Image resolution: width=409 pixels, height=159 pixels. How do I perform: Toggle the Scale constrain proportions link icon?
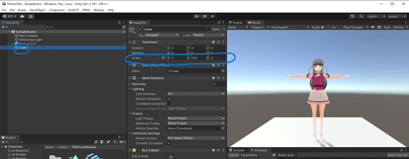click(x=163, y=58)
